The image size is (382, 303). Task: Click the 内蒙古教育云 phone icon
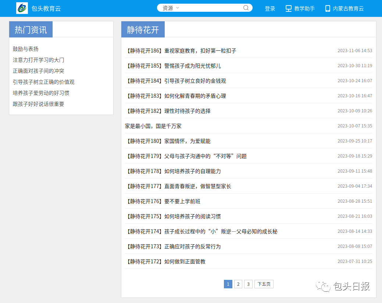coord(327,8)
